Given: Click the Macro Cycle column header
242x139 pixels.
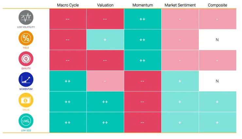Looking at the screenshot, I should tap(67, 5).
